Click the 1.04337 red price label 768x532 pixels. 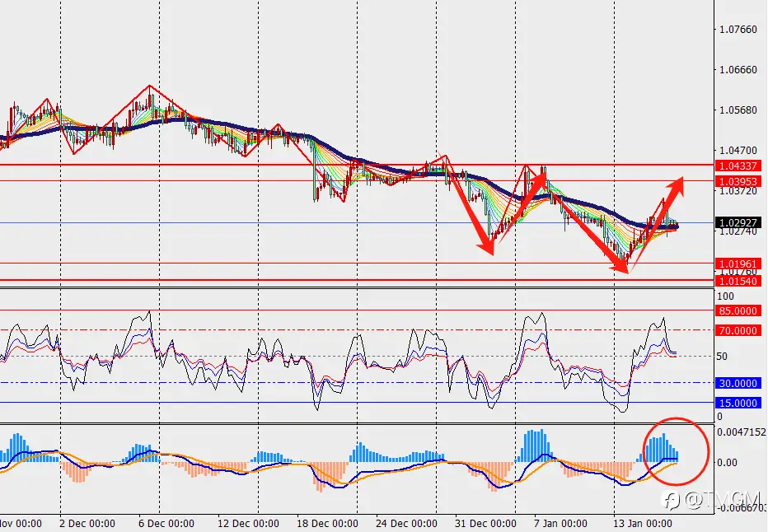click(x=738, y=166)
